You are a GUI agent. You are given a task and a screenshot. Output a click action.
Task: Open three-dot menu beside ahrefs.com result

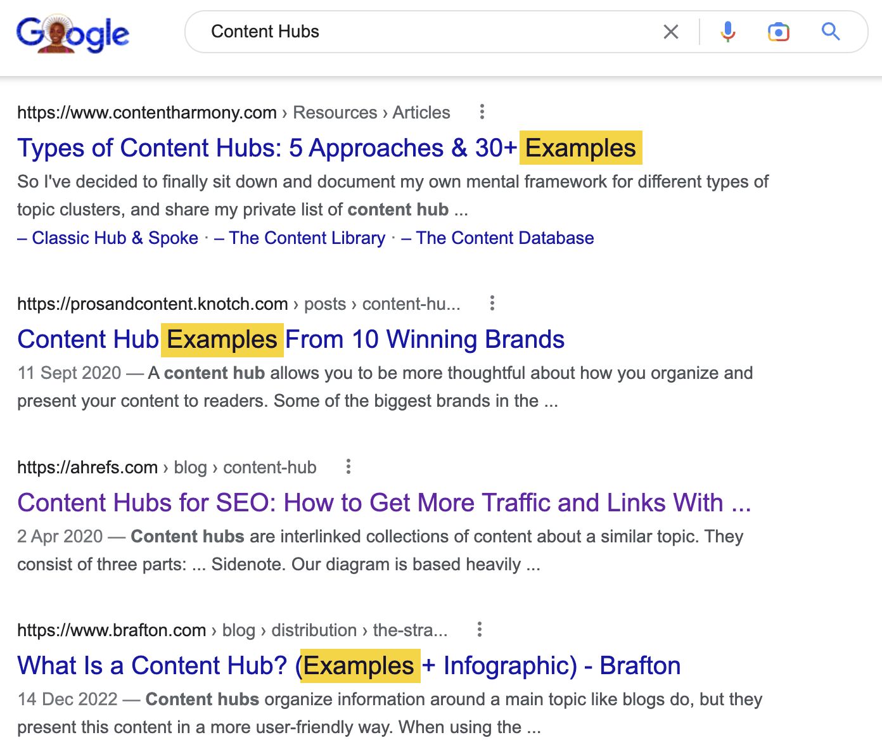point(348,467)
